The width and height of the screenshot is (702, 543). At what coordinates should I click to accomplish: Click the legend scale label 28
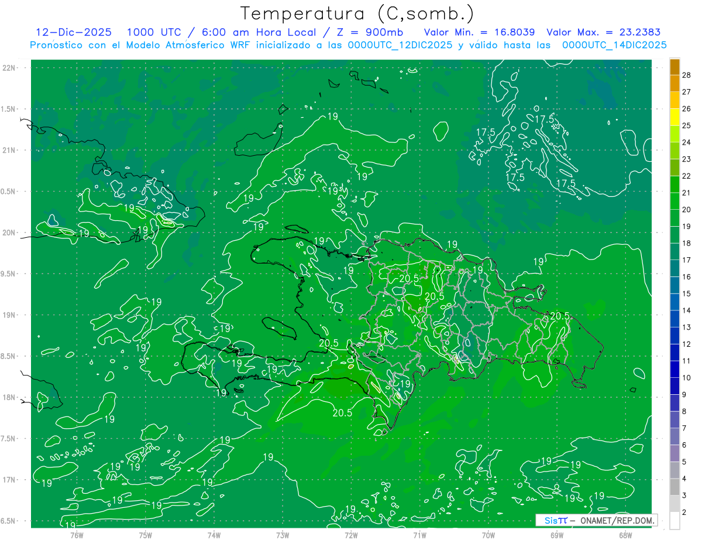tap(687, 74)
